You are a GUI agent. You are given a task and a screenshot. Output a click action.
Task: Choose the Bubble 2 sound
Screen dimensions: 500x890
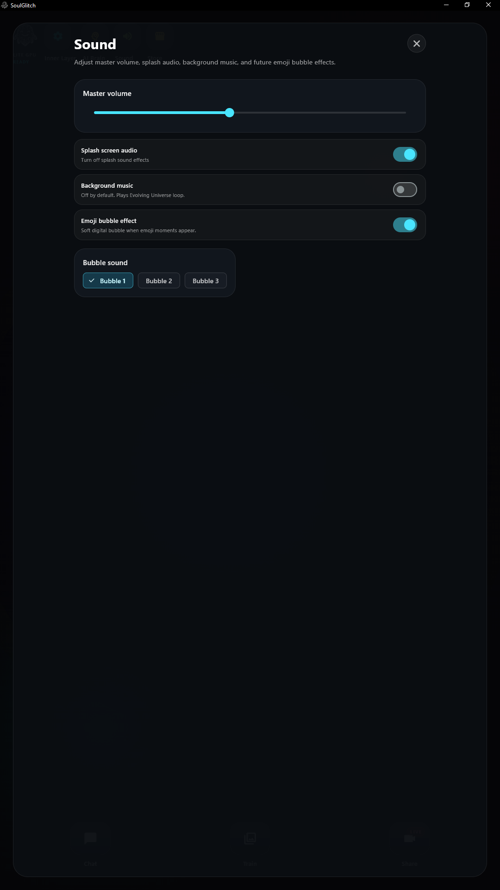click(x=159, y=280)
